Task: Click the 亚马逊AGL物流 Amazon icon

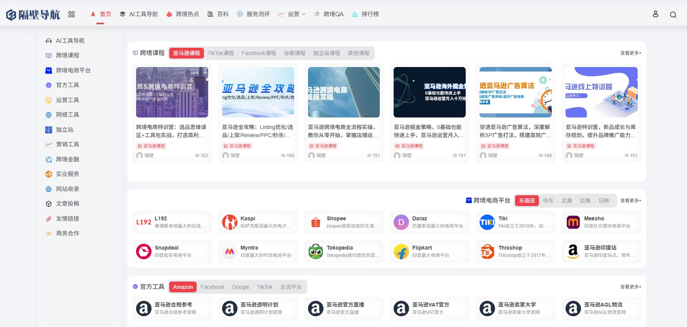Action: [x=573, y=309]
